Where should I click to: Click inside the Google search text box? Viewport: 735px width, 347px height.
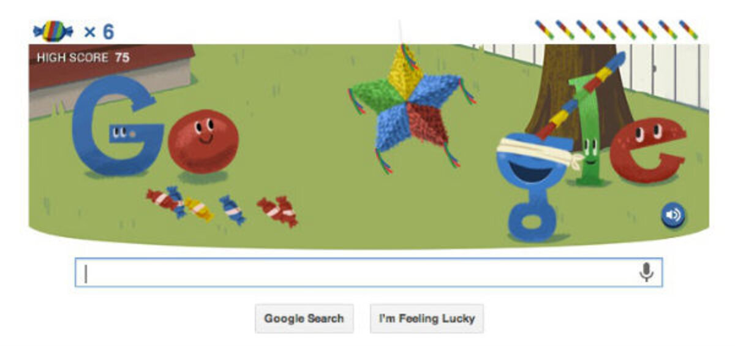368,273
